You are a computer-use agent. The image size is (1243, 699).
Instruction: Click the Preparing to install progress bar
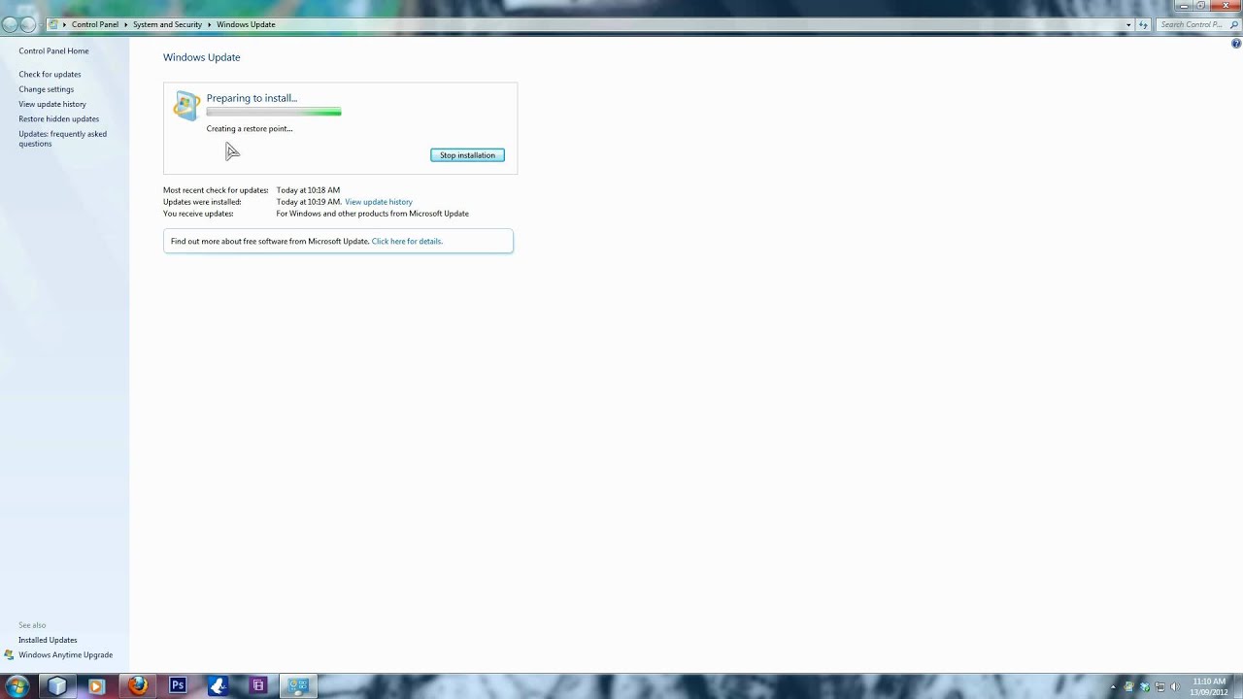(274, 113)
